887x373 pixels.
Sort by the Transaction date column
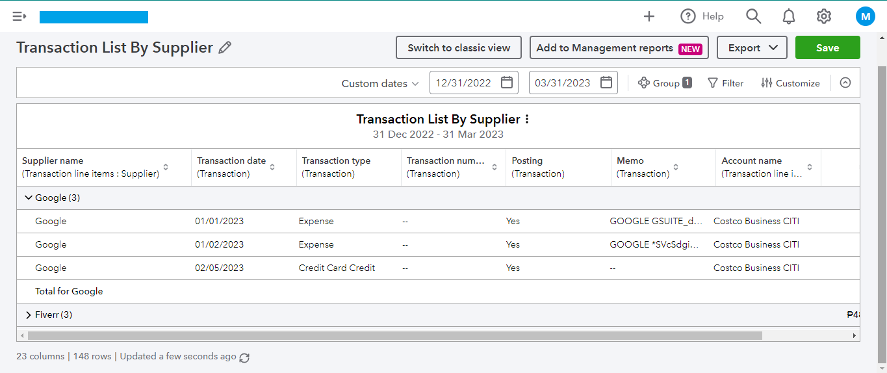[x=272, y=167]
